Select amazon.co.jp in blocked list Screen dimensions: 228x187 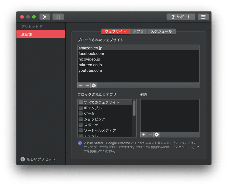click(139, 48)
